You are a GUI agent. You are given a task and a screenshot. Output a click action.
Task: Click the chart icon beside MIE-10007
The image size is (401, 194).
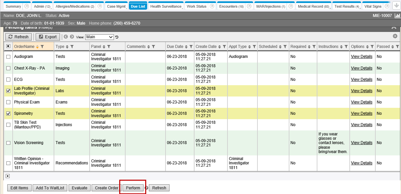click(397, 16)
